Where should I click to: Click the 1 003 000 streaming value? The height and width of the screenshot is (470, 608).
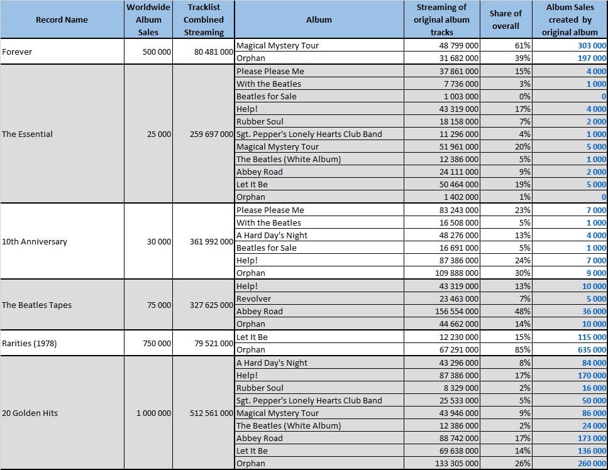(x=441, y=96)
